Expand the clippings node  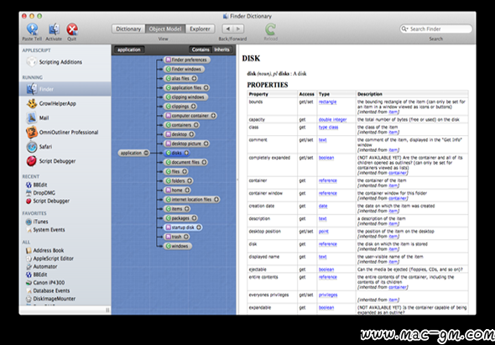(x=194, y=107)
